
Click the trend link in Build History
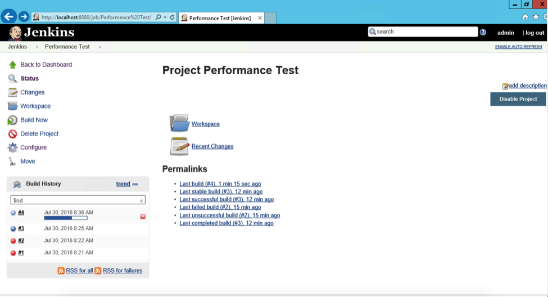pyautogui.click(x=123, y=184)
